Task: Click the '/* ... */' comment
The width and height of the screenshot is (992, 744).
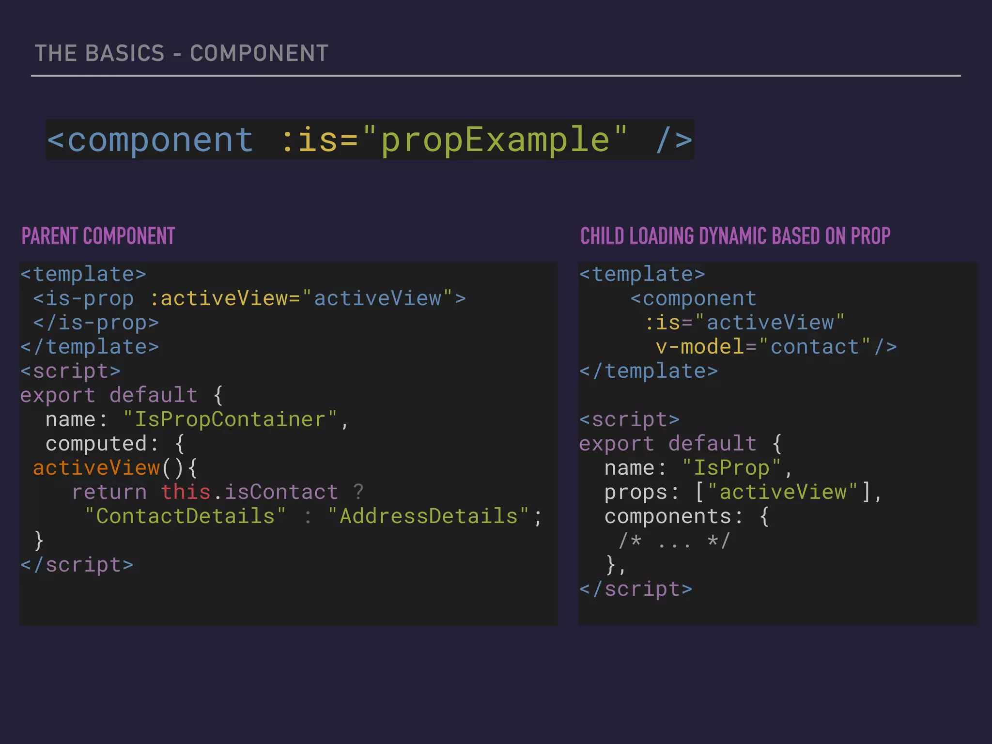Action: coord(674,541)
